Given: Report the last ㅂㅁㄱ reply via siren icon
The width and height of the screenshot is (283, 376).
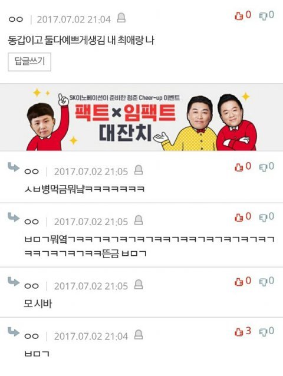Looking at the screenshot, I should click(139, 335).
